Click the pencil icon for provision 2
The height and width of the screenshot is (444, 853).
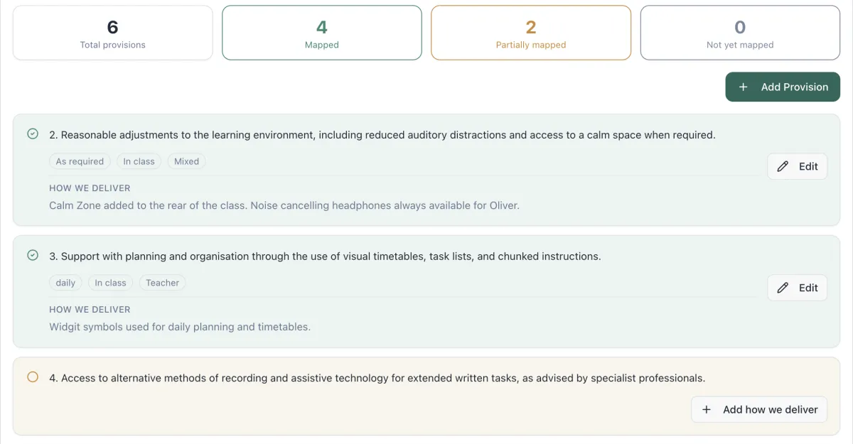tap(783, 166)
